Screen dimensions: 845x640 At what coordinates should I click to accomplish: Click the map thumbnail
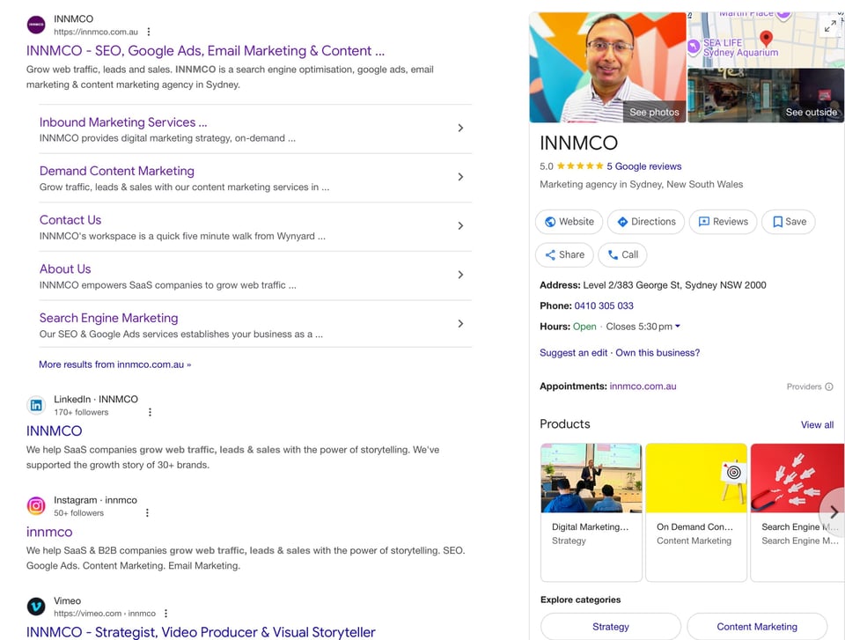coord(766,40)
